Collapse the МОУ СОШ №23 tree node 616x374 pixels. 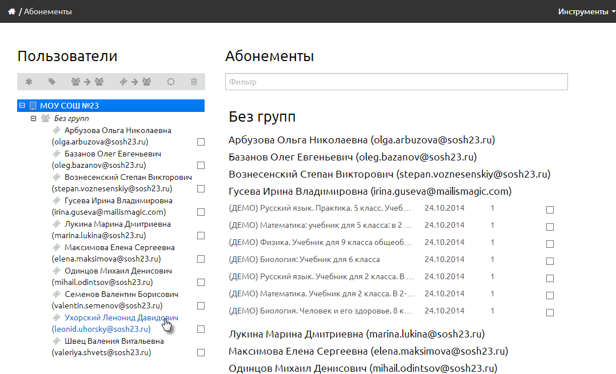tap(22, 106)
